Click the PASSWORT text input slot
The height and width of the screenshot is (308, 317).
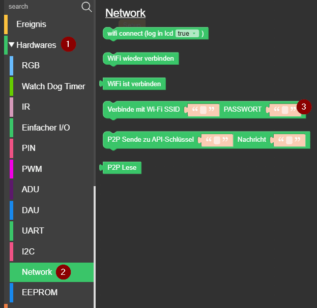(x=284, y=110)
